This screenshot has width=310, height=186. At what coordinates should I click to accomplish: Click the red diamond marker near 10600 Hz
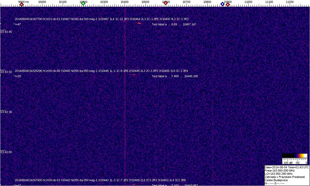(x=166, y=3)
